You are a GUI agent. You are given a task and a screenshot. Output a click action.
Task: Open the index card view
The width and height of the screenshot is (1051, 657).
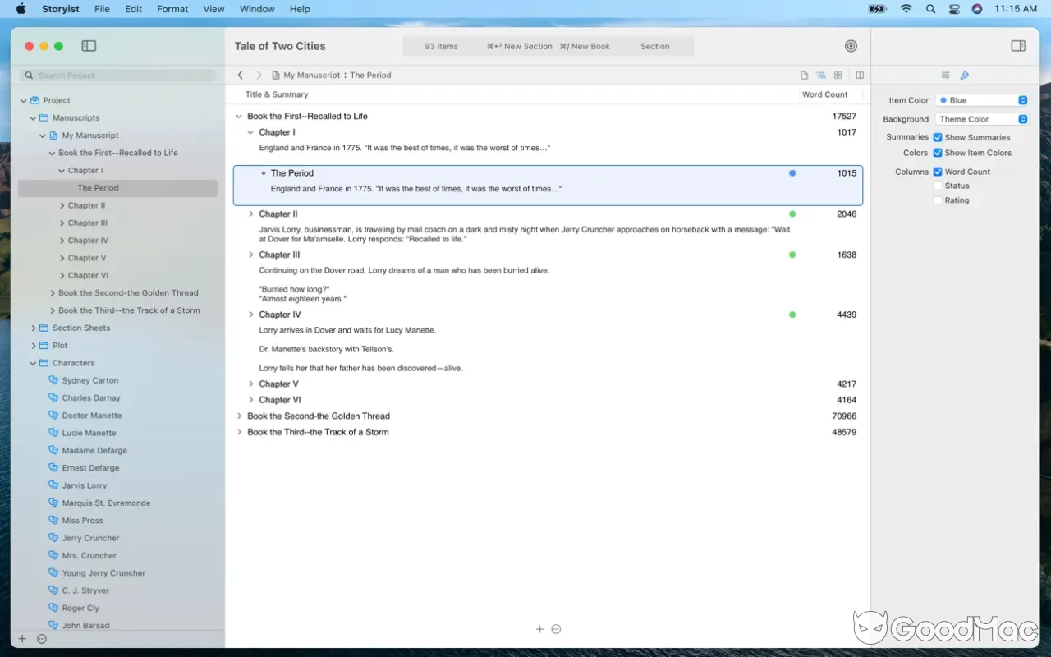[838, 75]
